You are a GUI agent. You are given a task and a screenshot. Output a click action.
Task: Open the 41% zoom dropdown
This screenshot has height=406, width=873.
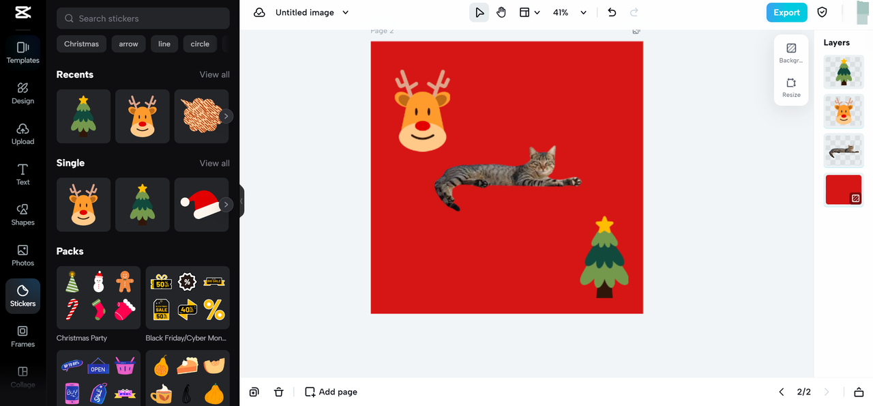coord(569,12)
